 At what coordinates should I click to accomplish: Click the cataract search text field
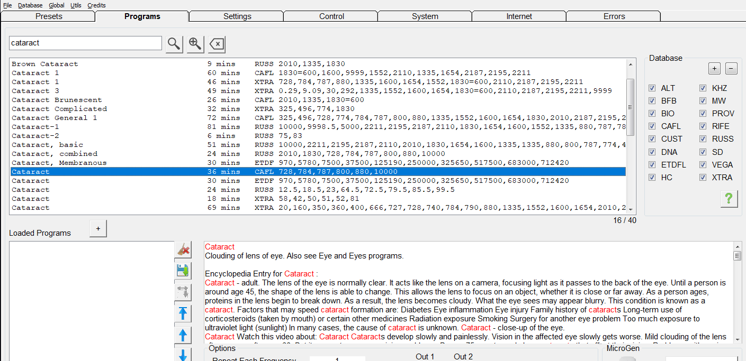[x=85, y=43]
